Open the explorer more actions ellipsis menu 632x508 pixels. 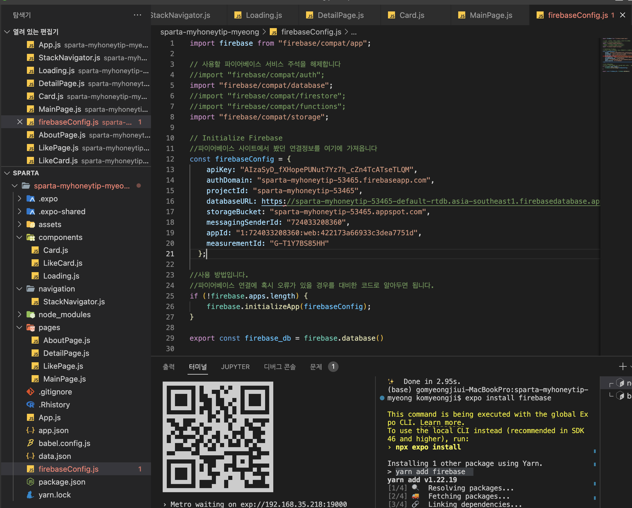click(x=137, y=15)
